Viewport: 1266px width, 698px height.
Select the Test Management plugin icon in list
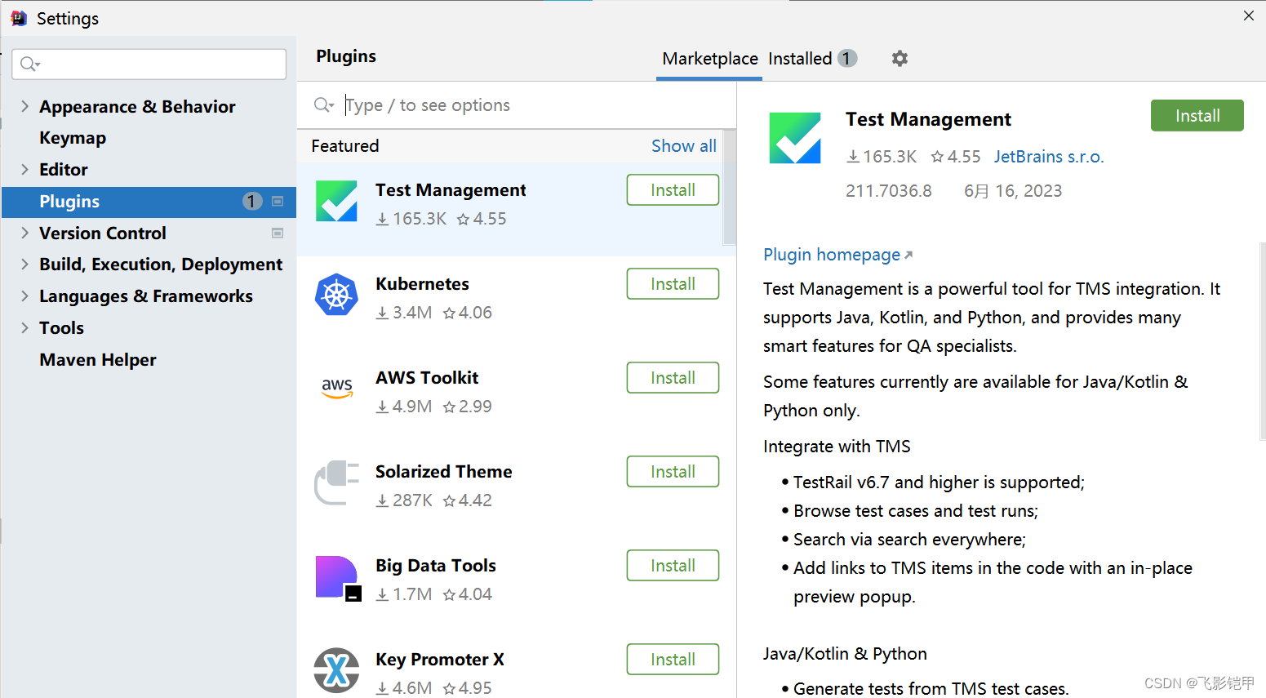[337, 201]
